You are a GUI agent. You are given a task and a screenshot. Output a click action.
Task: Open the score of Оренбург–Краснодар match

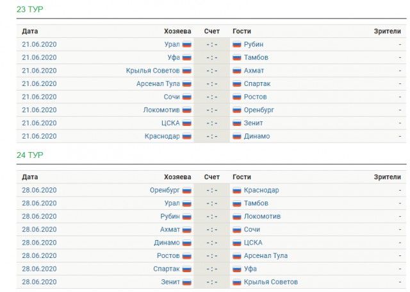pyautogui.click(x=212, y=191)
